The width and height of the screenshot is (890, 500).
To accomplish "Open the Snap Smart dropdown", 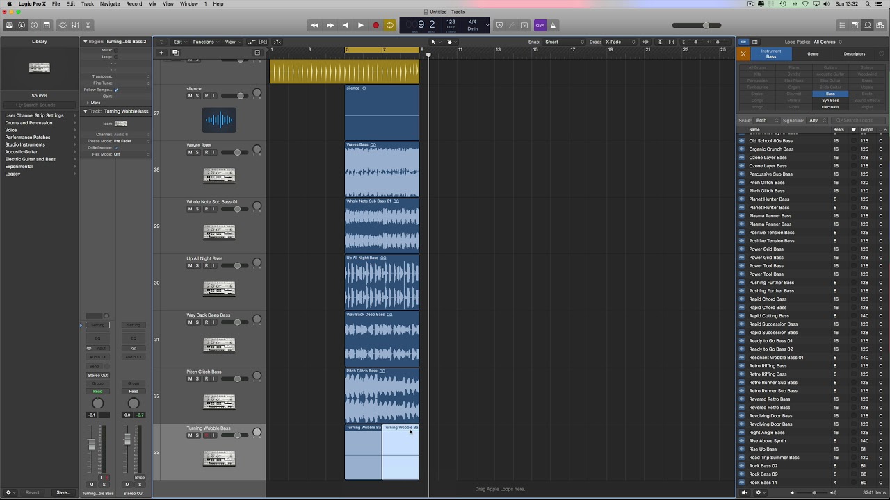I will [564, 42].
